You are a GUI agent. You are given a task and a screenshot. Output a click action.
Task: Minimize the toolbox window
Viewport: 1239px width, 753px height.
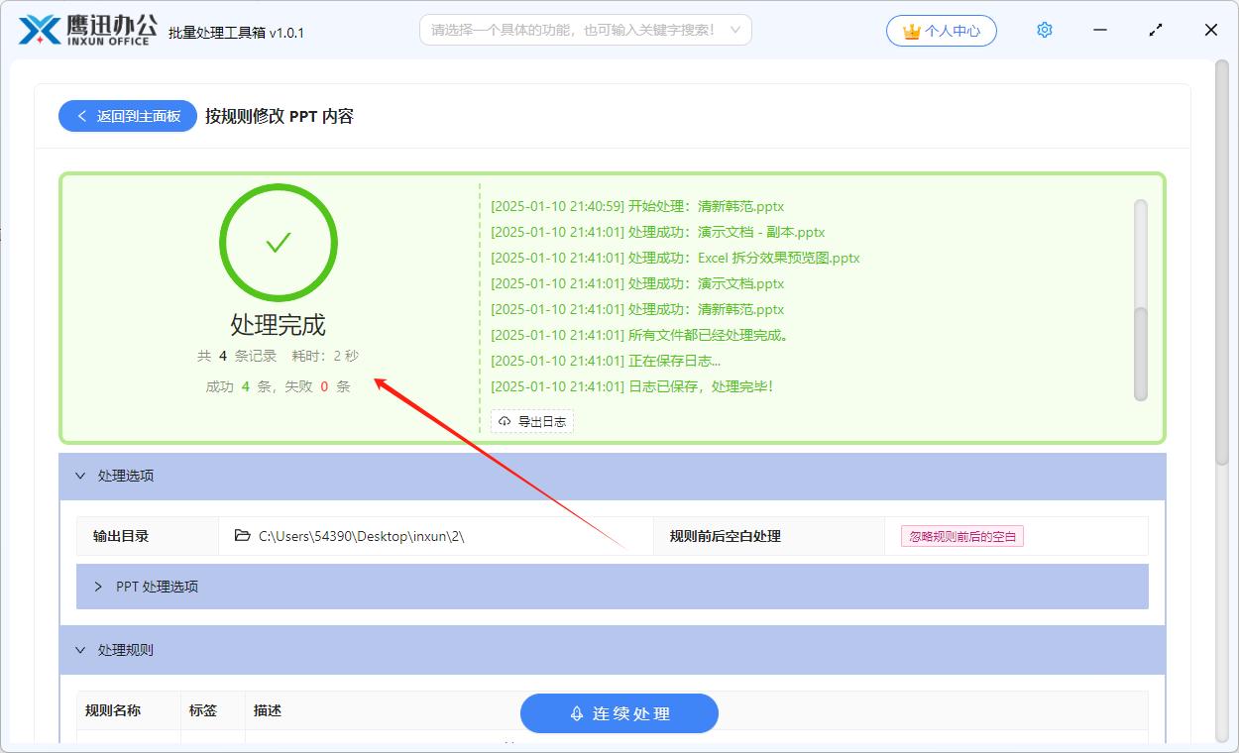point(1100,31)
